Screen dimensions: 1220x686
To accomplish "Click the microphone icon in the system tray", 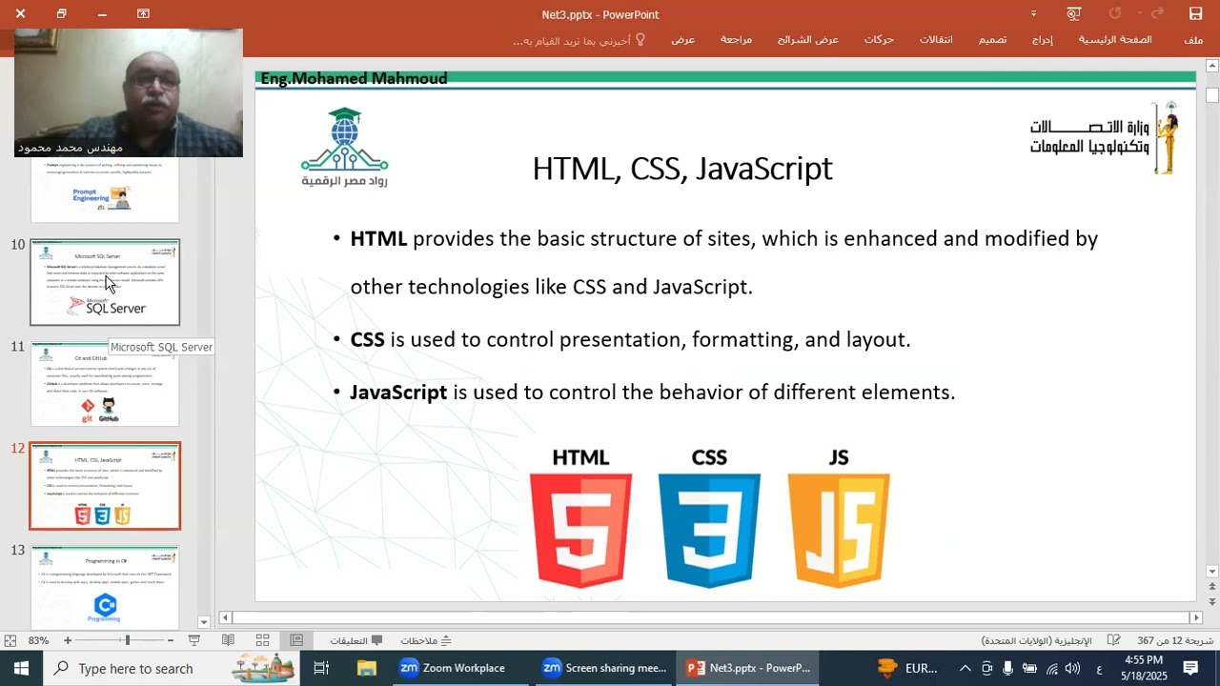I will 1007,668.
